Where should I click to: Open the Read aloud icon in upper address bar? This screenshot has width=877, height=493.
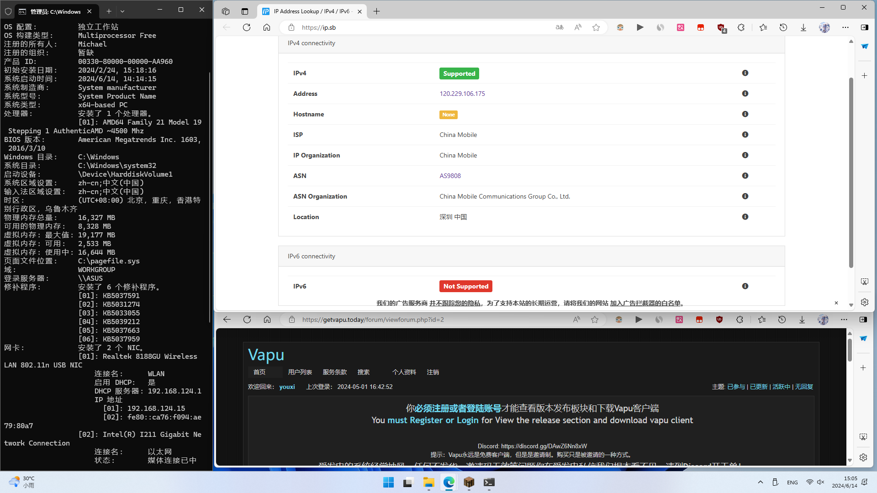(578, 27)
